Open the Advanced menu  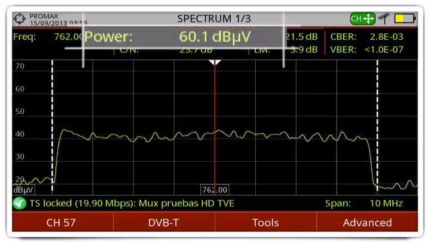[367, 222]
